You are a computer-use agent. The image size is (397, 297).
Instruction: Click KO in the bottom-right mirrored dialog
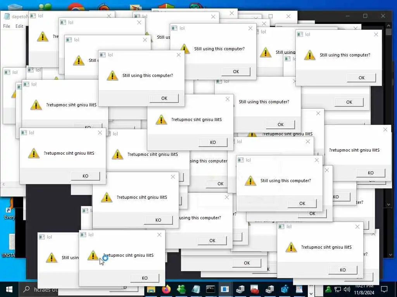coord(343,270)
